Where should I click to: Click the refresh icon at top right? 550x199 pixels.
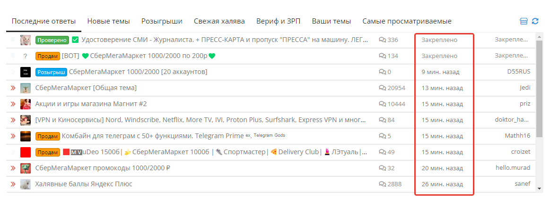click(x=535, y=21)
